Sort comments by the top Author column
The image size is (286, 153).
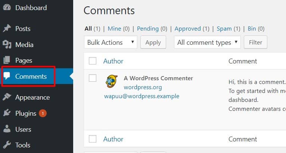[113, 61]
